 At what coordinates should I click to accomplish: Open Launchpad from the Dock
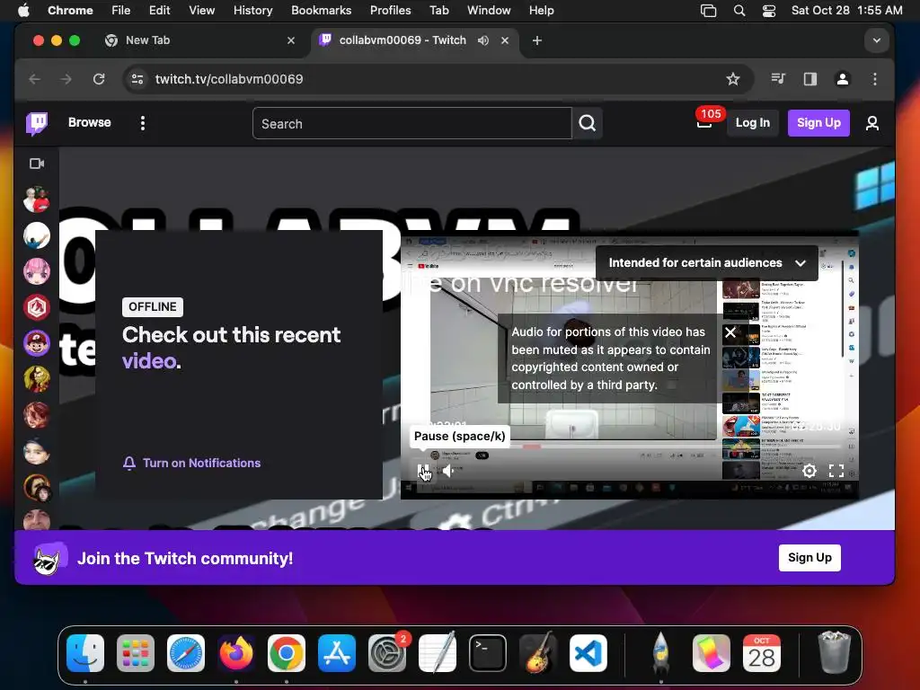136,653
